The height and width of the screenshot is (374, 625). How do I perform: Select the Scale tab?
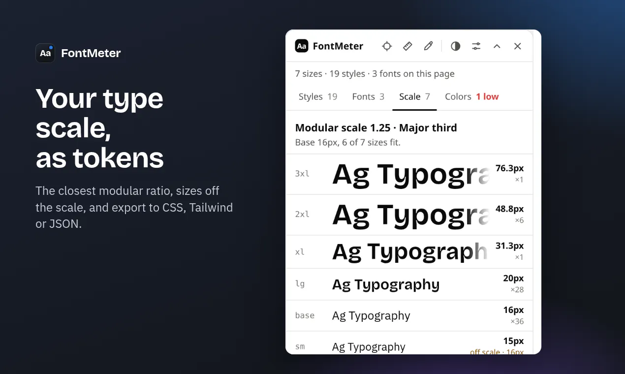414,96
